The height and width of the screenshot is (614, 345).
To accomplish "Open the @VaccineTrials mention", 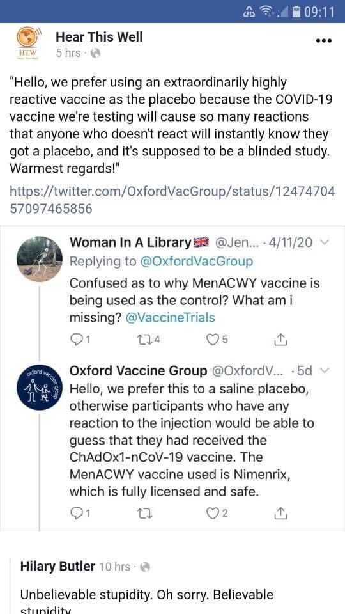I will click(170, 317).
